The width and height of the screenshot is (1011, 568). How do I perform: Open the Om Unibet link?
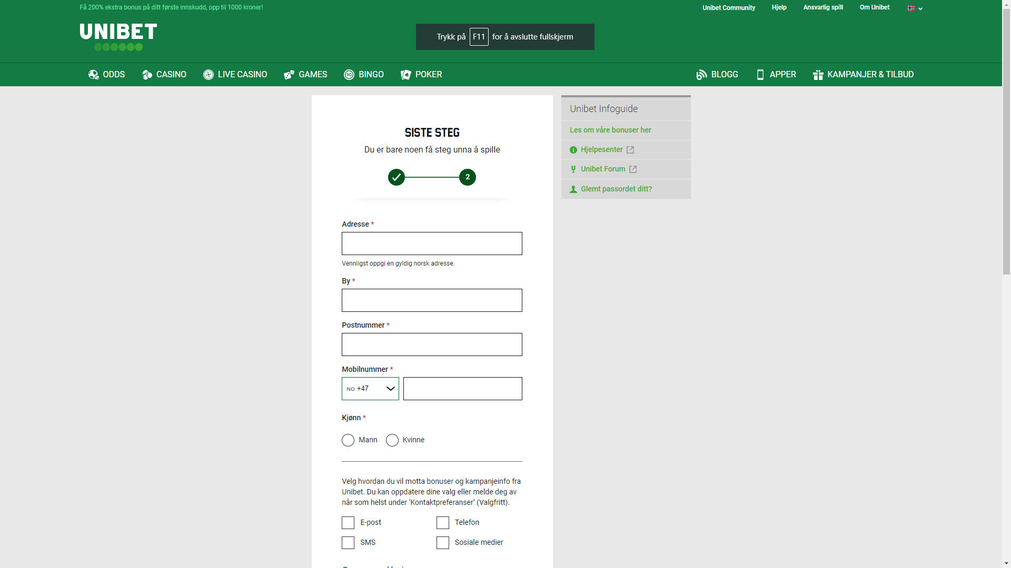click(875, 7)
